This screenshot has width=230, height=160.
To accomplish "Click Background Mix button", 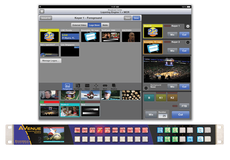I will [172, 87].
